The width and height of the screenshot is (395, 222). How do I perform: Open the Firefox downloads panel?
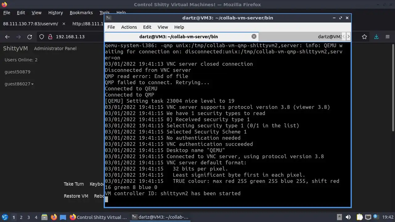[x=376, y=37]
